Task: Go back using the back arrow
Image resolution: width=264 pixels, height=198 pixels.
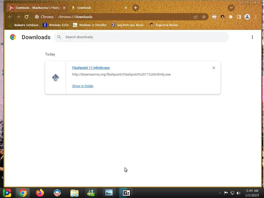Action: [10, 17]
